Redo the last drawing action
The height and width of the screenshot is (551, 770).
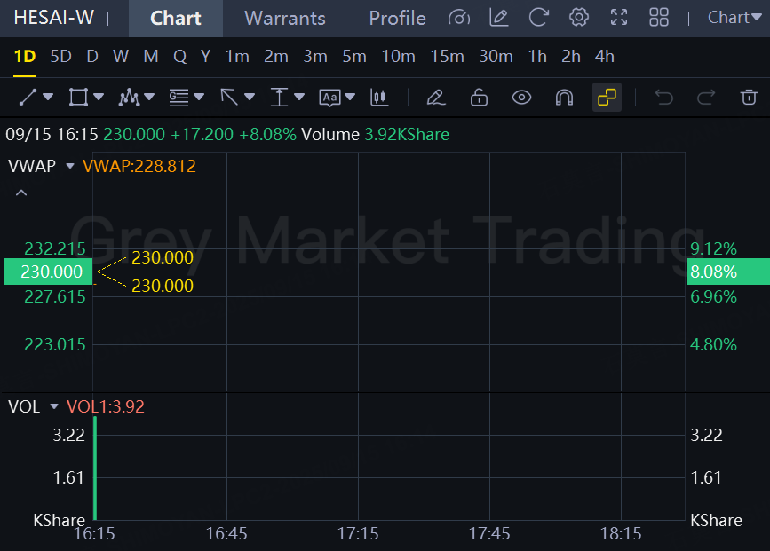706,97
